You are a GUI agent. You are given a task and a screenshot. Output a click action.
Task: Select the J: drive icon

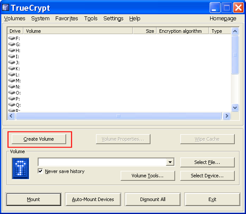point(12,62)
